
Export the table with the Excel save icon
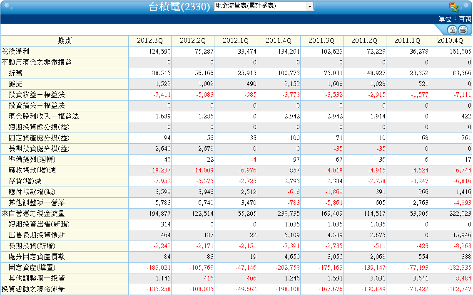[x=454, y=7]
